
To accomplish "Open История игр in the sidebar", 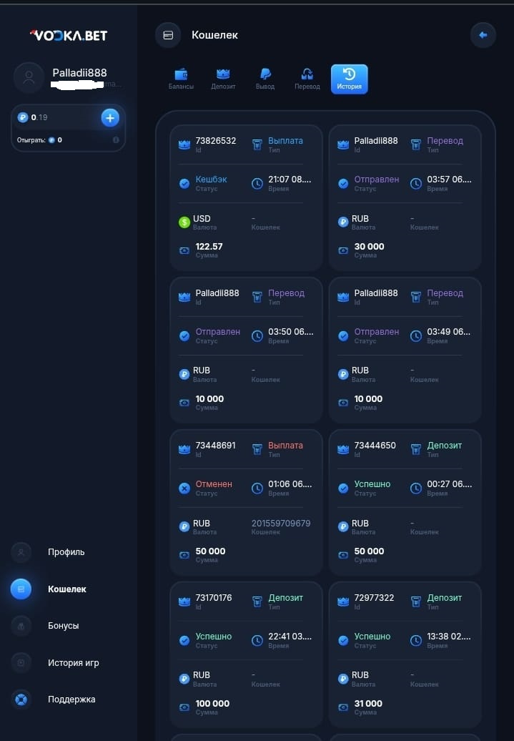I will tap(73, 662).
